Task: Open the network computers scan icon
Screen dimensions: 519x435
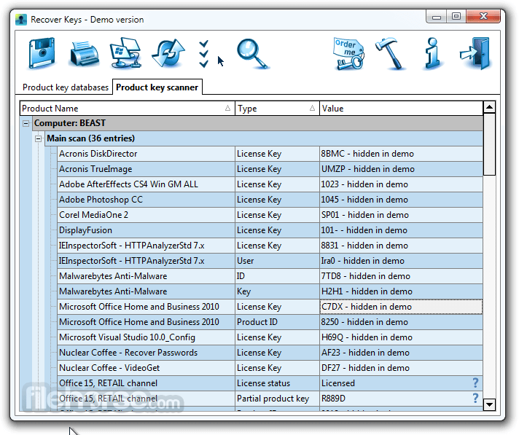Action: click(126, 53)
